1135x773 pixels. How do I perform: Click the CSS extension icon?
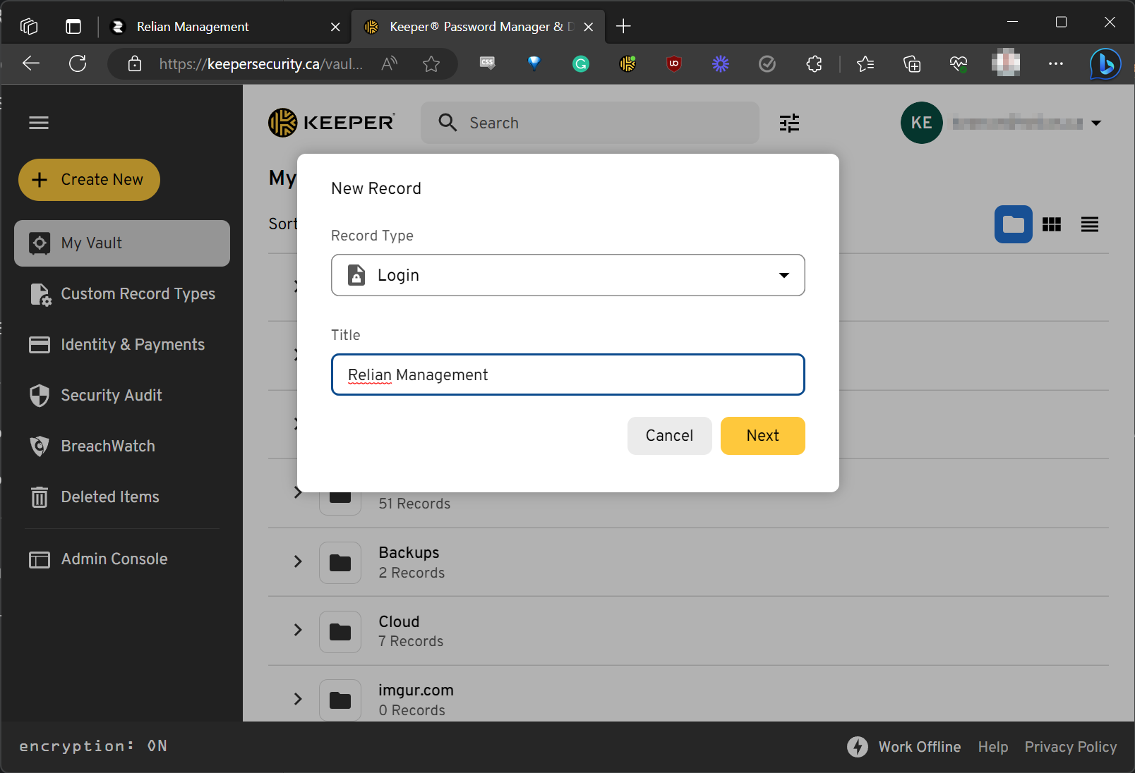488,63
